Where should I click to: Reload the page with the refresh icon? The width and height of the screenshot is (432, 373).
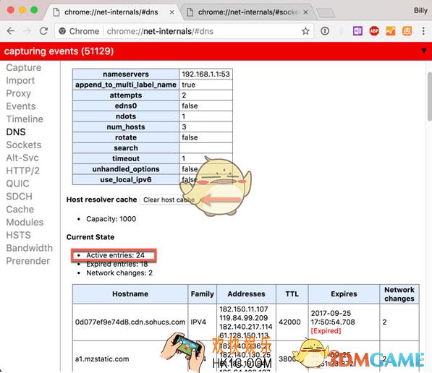coord(43,31)
